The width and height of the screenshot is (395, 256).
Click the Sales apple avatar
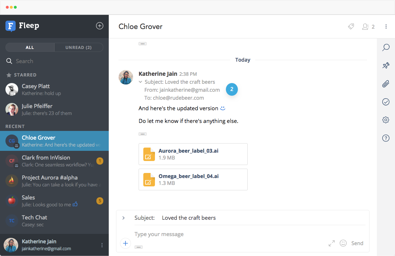(x=12, y=201)
